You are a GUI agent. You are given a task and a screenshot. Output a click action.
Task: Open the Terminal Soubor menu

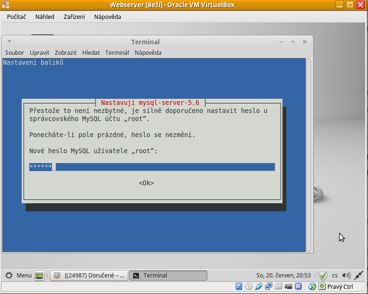(x=15, y=52)
